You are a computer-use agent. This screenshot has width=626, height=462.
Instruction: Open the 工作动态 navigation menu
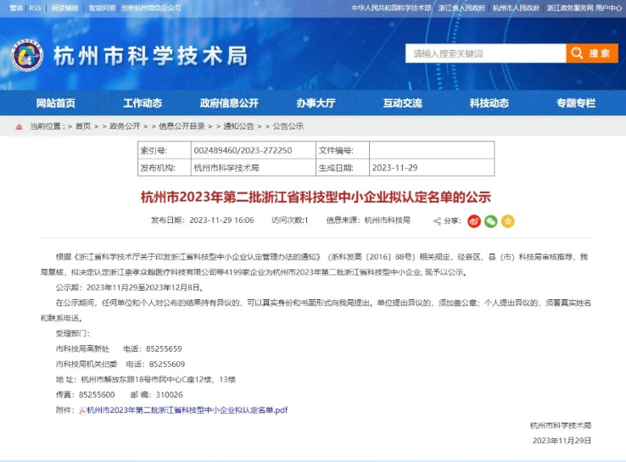point(143,103)
